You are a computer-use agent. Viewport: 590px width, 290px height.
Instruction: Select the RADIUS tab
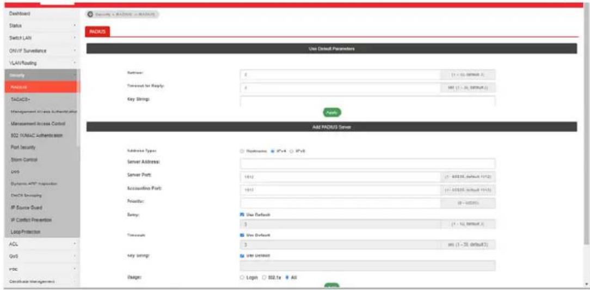pyautogui.click(x=97, y=32)
